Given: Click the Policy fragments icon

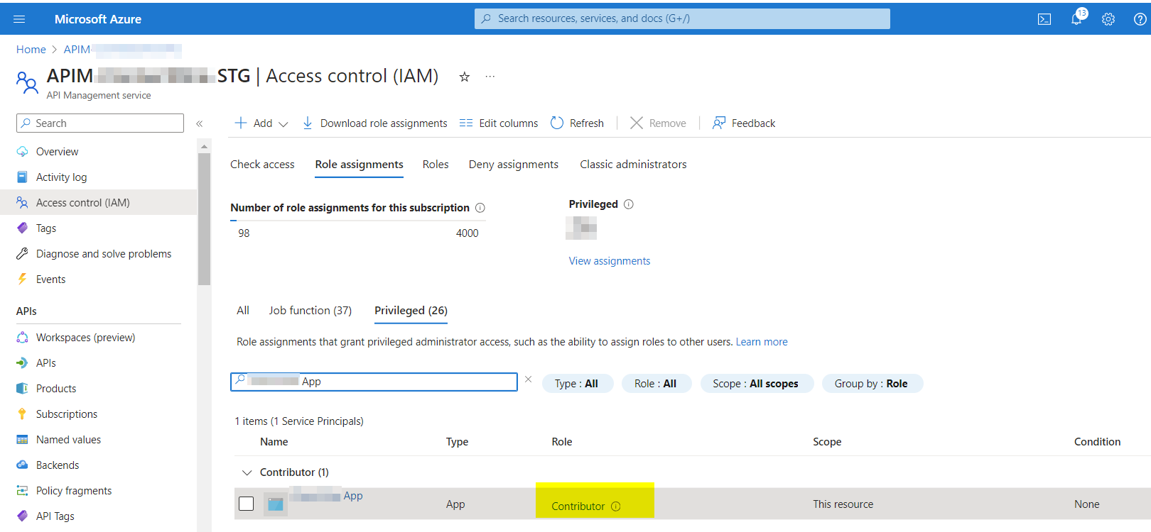Looking at the screenshot, I should (x=23, y=491).
